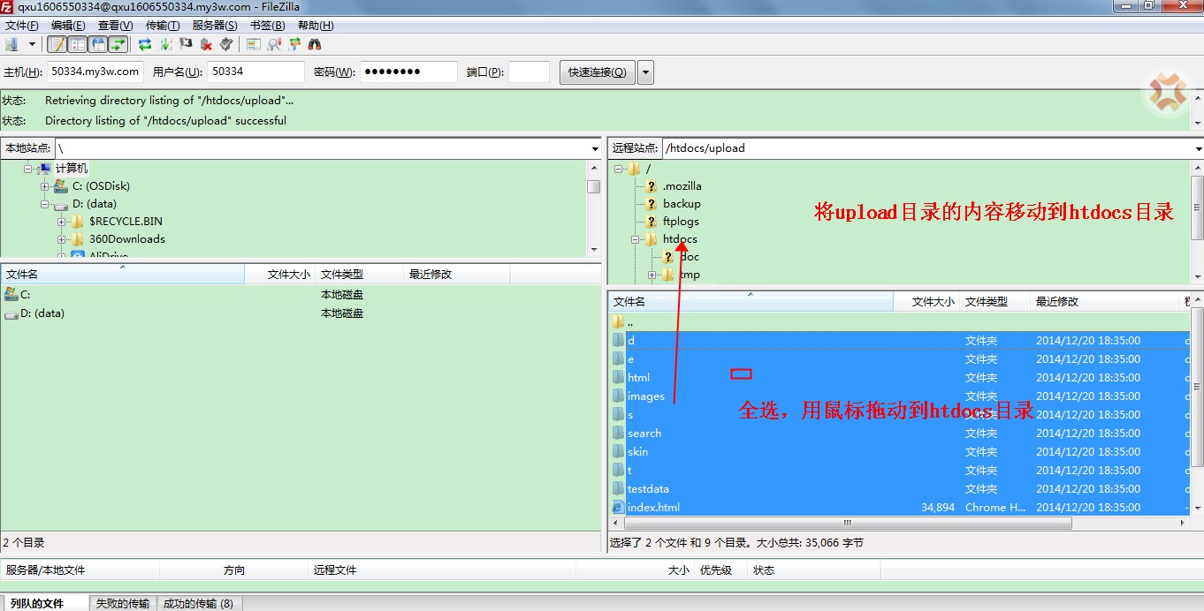Toggle message log display
The image size is (1204, 611).
click(57, 44)
